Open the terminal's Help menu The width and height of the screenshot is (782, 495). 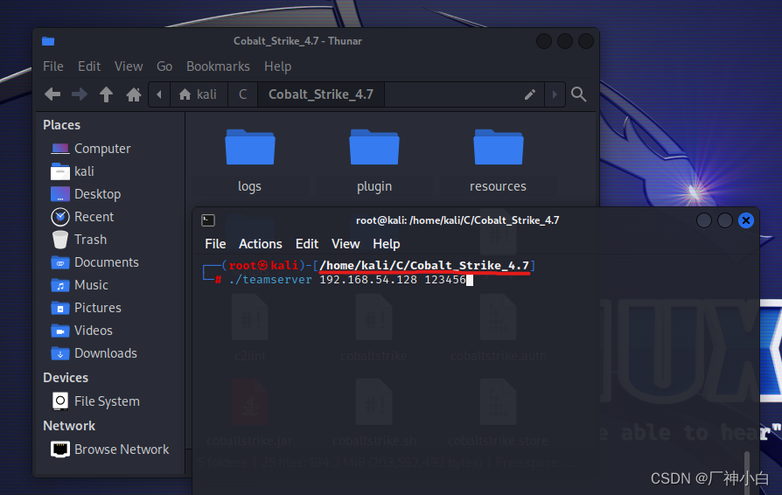(387, 244)
